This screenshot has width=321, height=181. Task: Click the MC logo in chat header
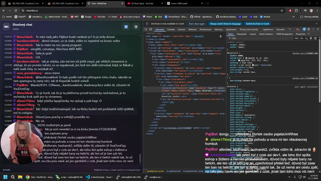[7, 27]
